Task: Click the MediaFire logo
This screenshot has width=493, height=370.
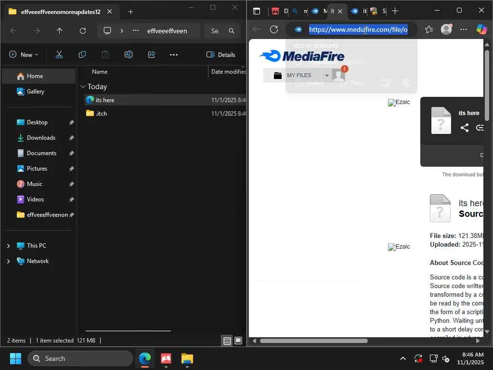Action: point(302,56)
